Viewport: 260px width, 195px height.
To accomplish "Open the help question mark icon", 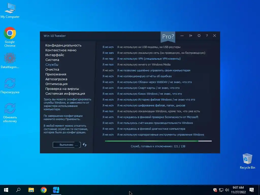I will click(x=207, y=36).
